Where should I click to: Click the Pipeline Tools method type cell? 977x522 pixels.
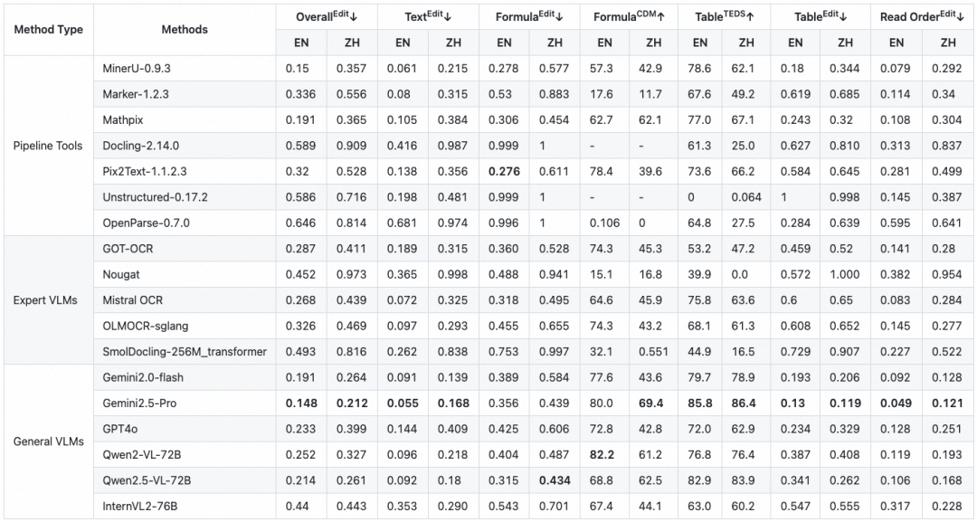(48, 146)
